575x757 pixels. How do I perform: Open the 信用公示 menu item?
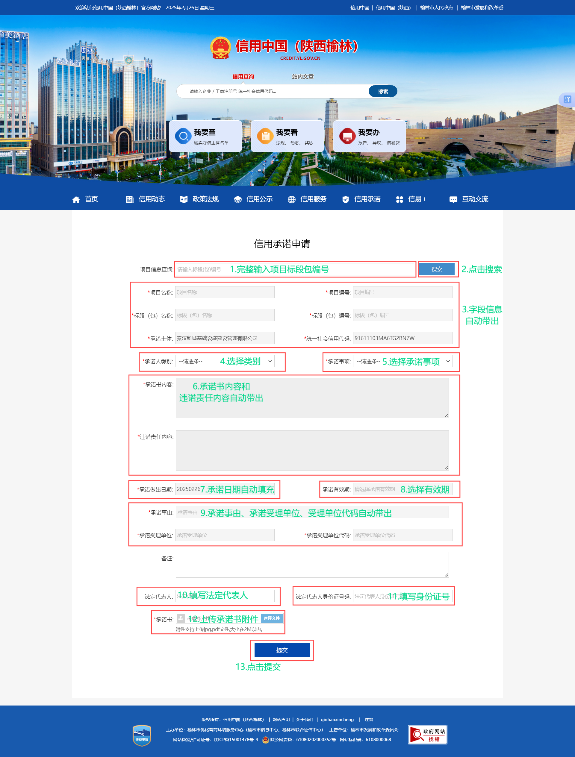click(x=260, y=199)
